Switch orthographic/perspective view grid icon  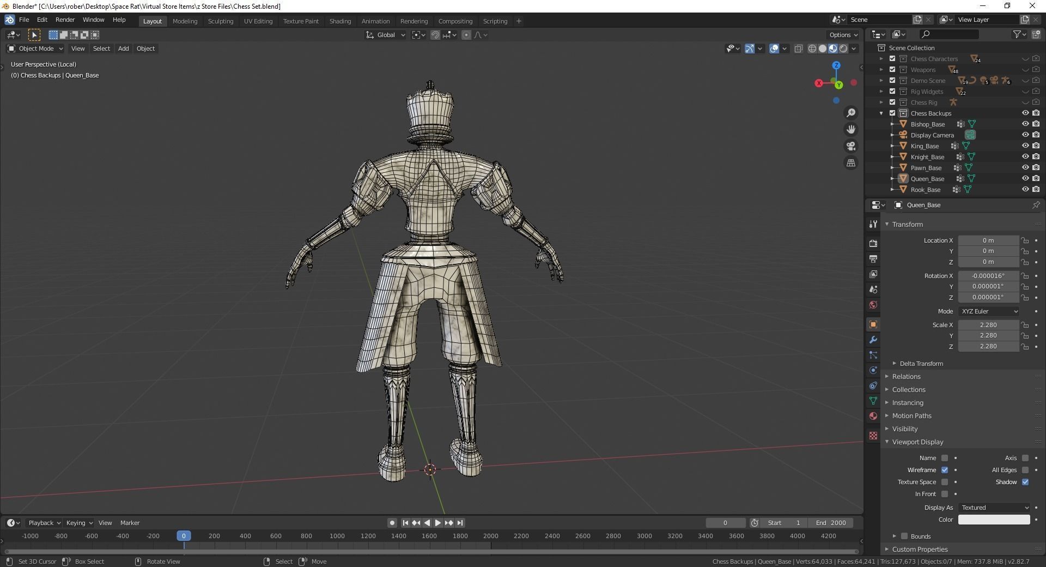pos(851,162)
